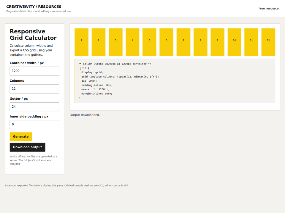Click the Column width comment line in code
Image resolution: width=285 pixels, height=213 pixels.
pos(115,64)
